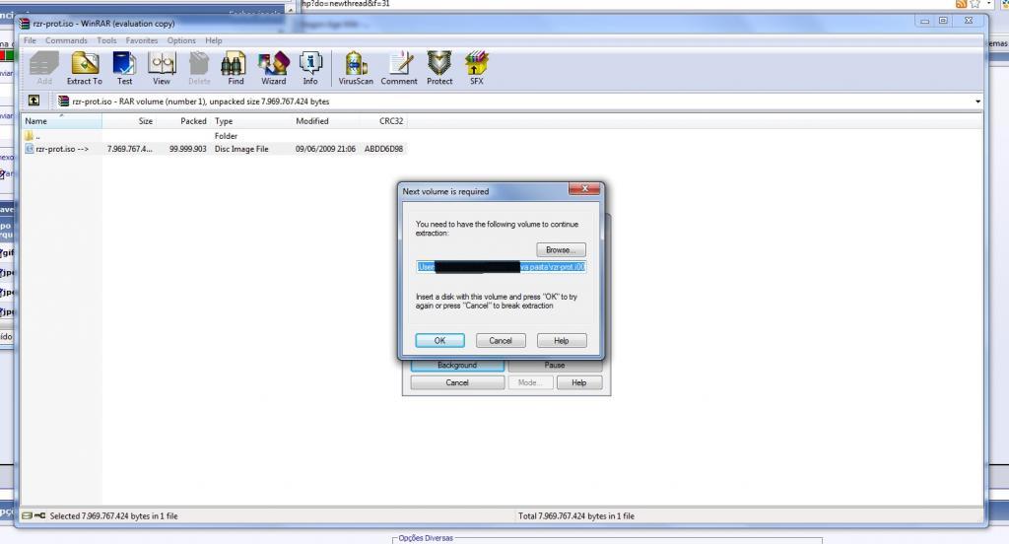The height and width of the screenshot is (544, 1009).
Task: Click 'Total 7.969.767.424 bytes' status text
Action: point(575,515)
